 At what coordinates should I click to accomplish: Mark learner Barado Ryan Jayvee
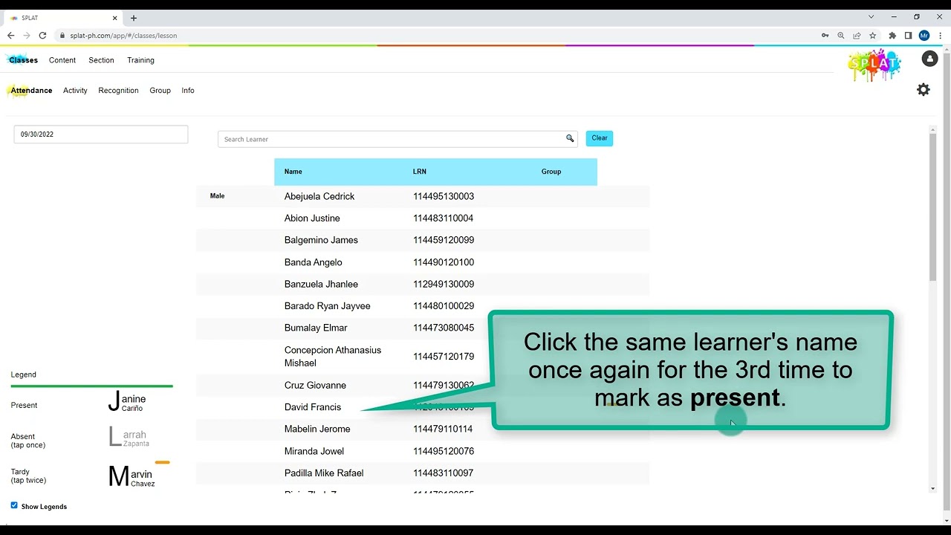pos(327,306)
